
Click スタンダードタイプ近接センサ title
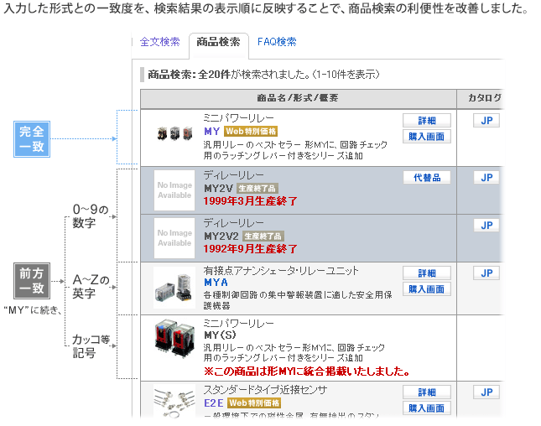(265, 390)
